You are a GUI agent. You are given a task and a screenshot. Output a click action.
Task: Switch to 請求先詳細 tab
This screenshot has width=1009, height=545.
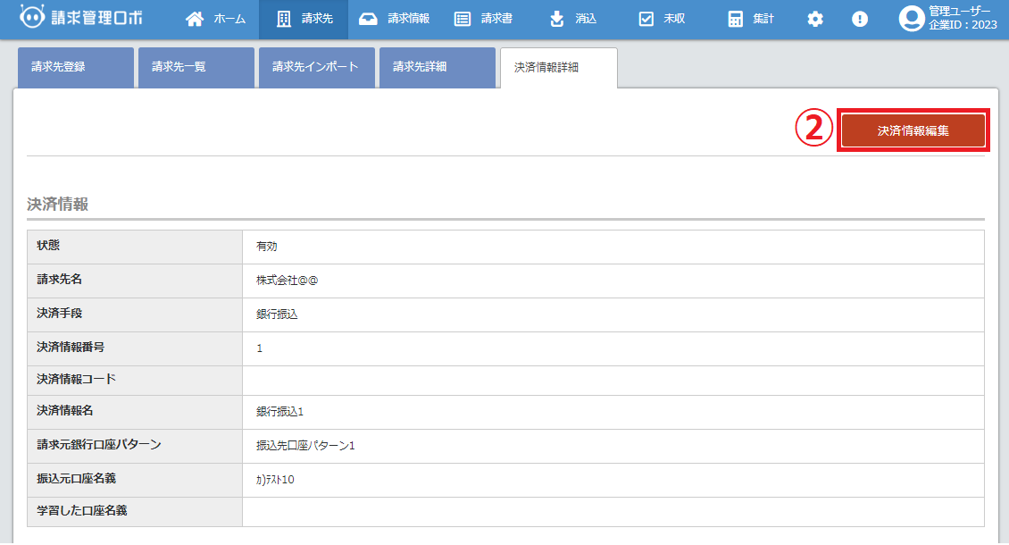437,67
